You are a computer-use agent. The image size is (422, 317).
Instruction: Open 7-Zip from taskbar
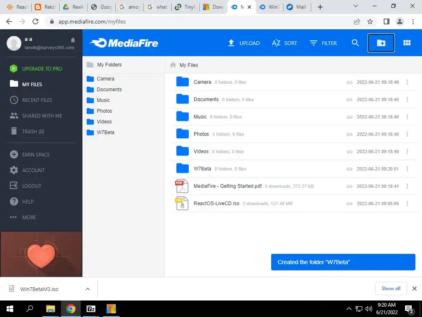[91, 309]
